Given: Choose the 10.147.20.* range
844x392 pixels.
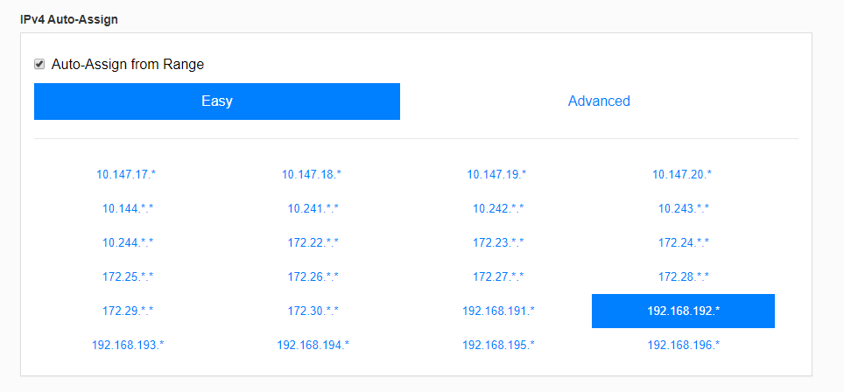Looking at the screenshot, I should [x=682, y=175].
